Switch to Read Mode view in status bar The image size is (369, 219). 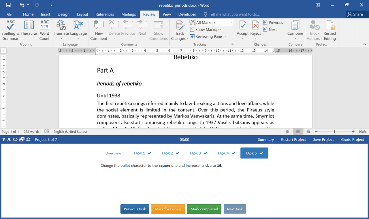(287, 132)
